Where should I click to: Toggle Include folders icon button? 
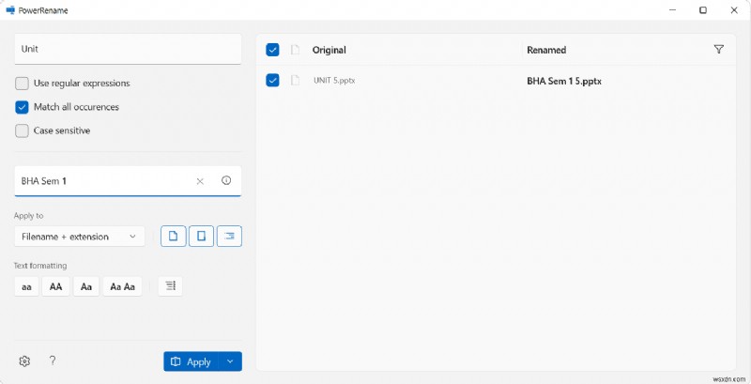click(201, 236)
